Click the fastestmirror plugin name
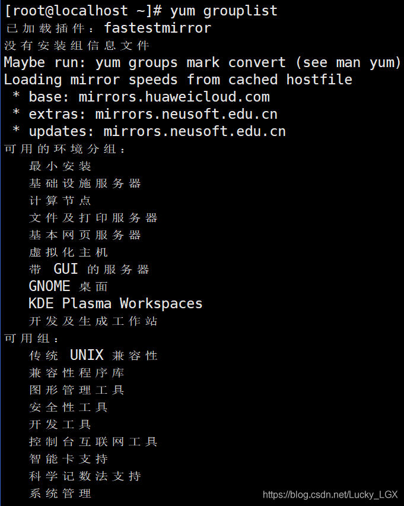 pos(157,28)
